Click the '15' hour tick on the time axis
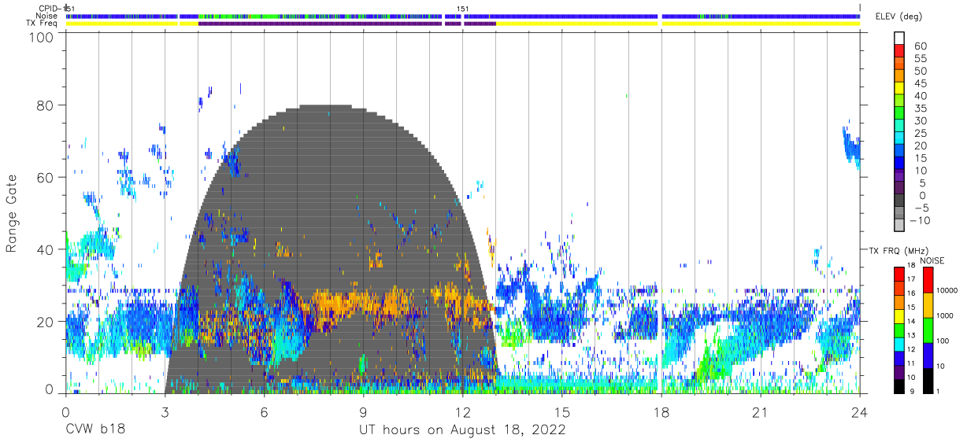 click(562, 411)
